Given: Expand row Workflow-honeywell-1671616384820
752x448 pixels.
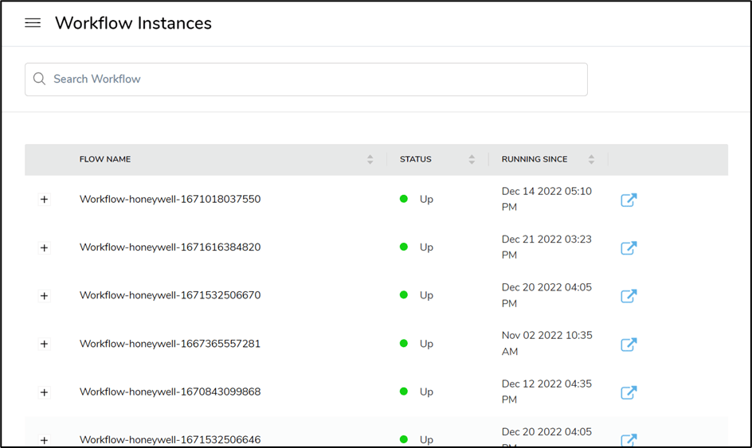Looking at the screenshot, I should point(44,247).
